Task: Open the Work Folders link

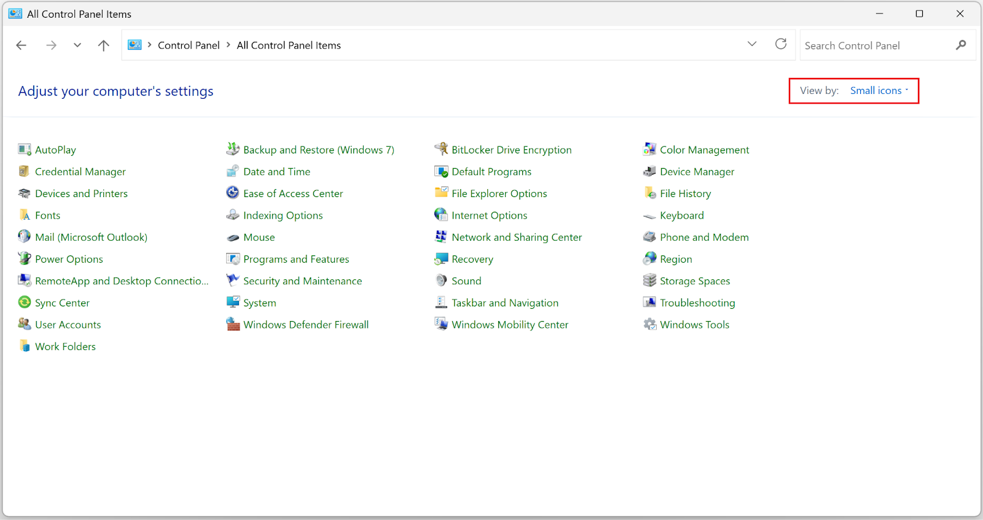Action: point(65,346)
